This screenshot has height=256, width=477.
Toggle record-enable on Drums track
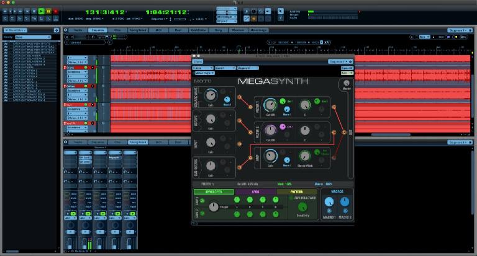click(65, 68)
